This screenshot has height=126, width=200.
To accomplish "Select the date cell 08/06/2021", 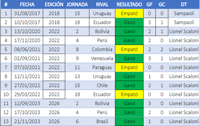I will (27, 49).
